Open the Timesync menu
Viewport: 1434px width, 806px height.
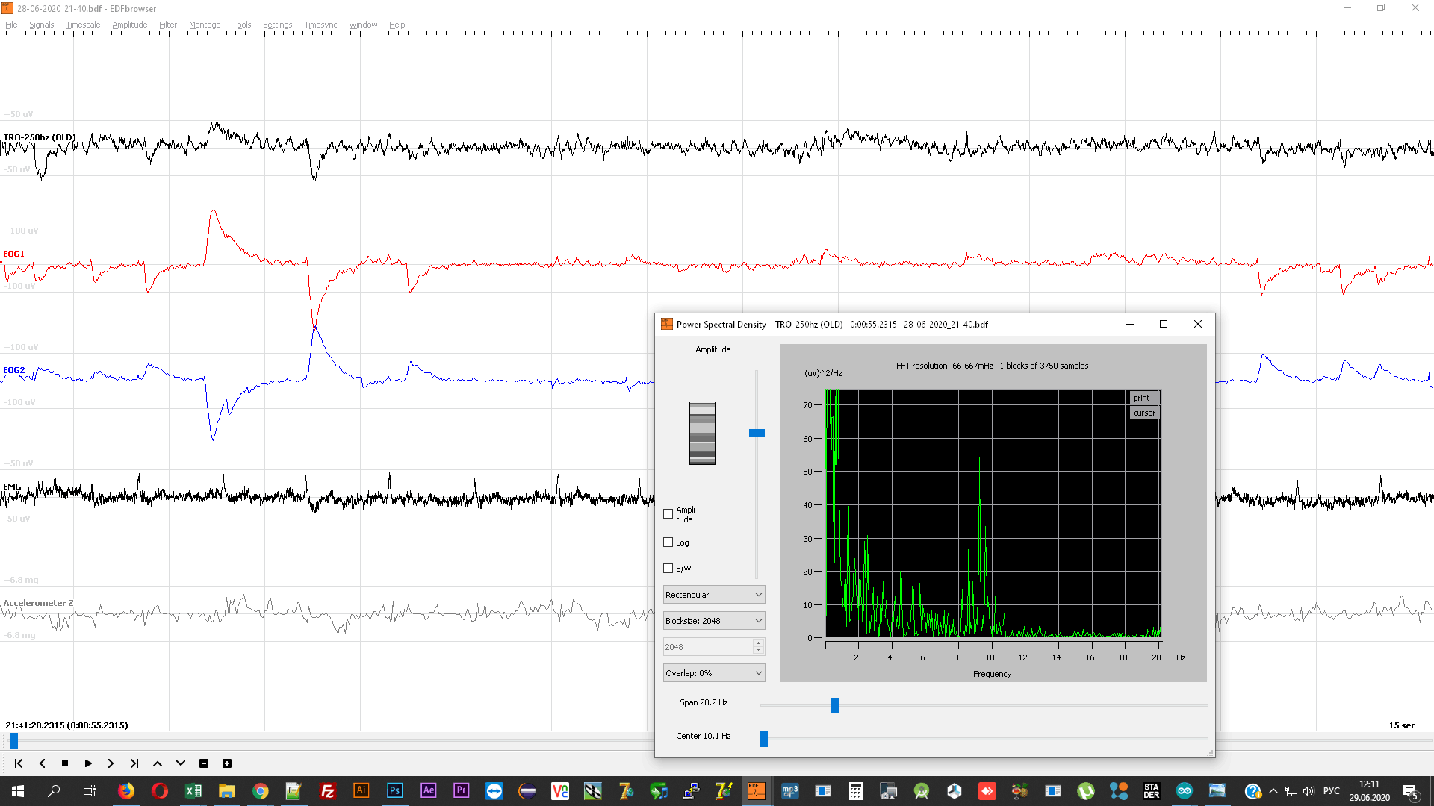coord(320,25)
